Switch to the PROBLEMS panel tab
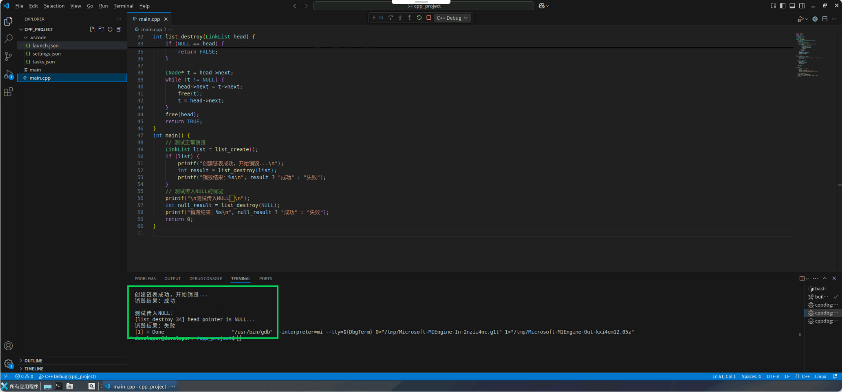This screenshot has height=392, width=842. [x=145, y=279]
